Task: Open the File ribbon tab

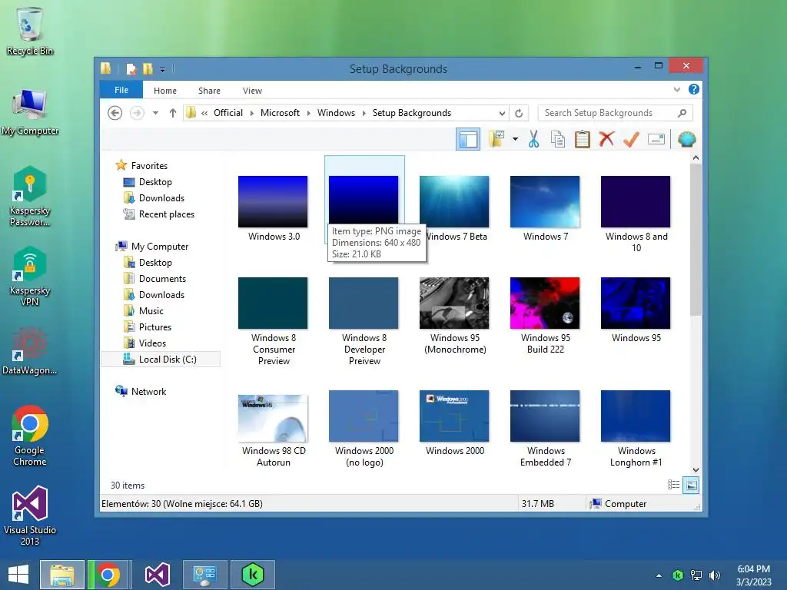Action: tap(121, 90)
